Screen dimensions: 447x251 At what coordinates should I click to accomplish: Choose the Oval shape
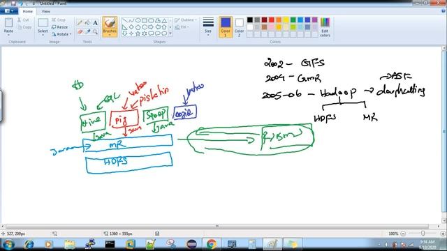[138, 20]
